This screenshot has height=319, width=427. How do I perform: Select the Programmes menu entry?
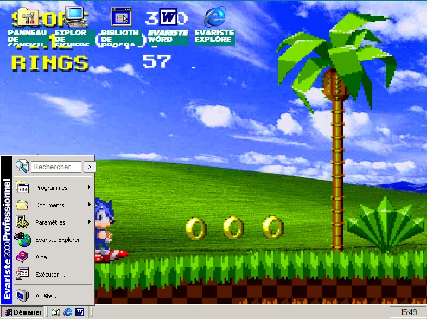(x=53, y=188)
